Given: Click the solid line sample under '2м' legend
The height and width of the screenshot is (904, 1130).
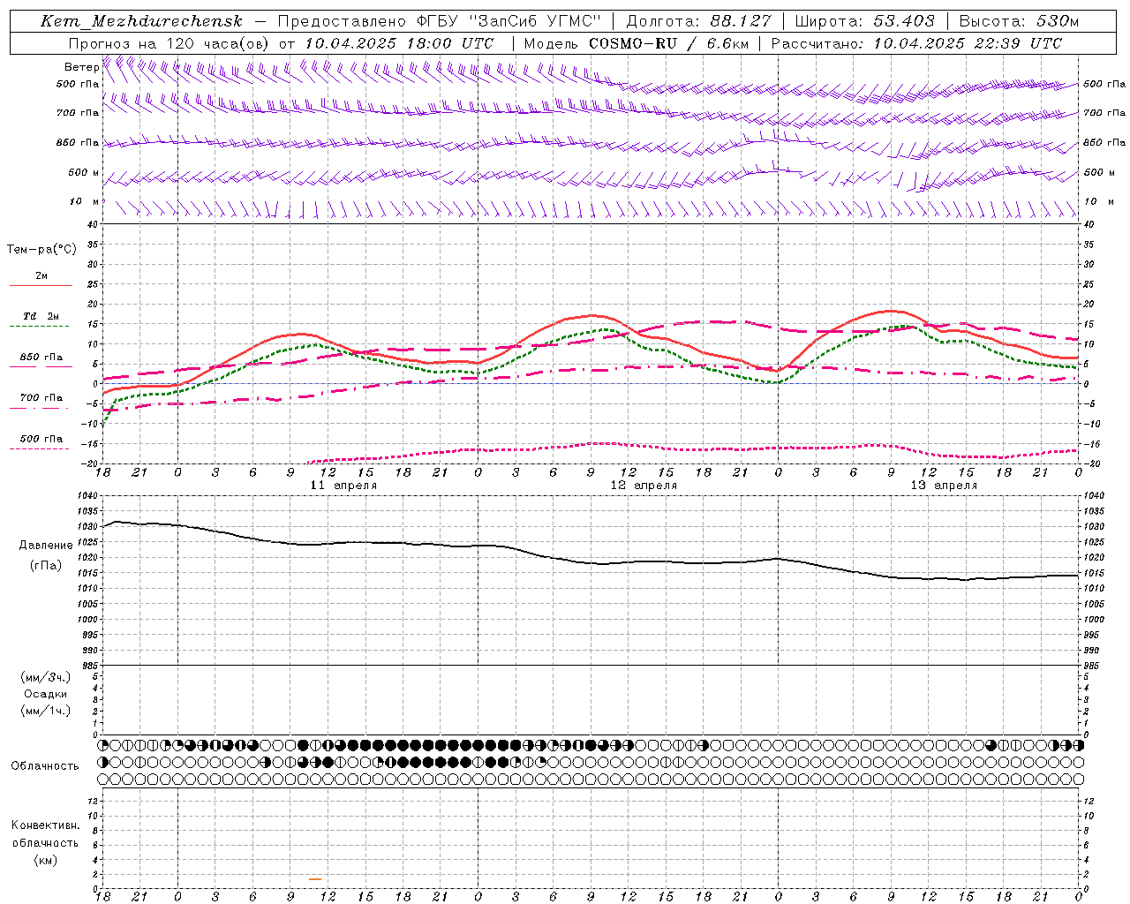Looking at the screenshot, I should pos(41,286).
